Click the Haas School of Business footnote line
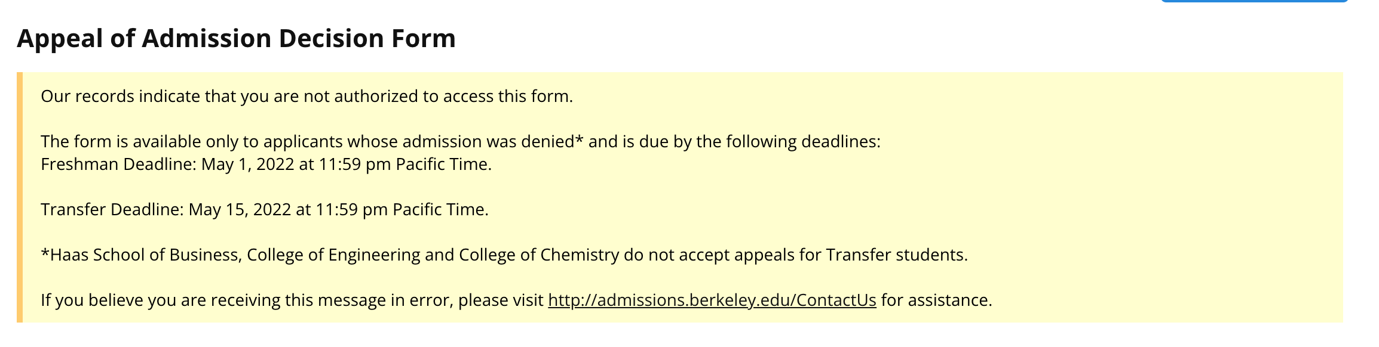Image resolution: width=1379 pixels, height=347 pixels. [x=504, y=255]
